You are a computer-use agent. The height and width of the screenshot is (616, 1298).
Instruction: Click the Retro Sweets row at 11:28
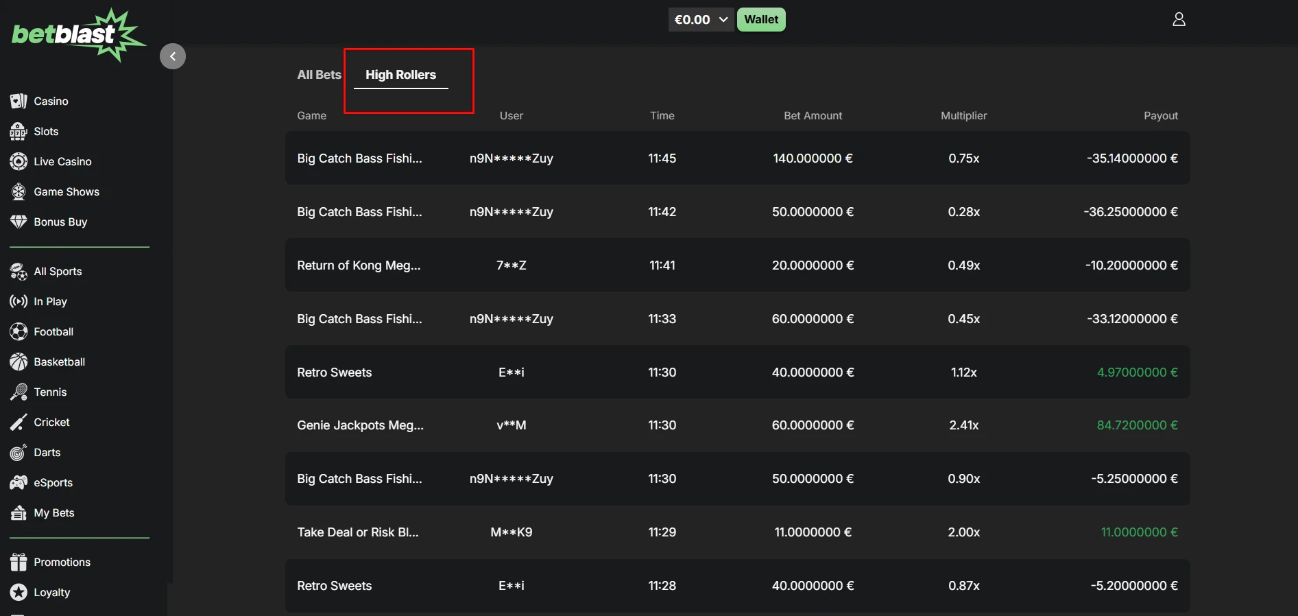pos(738,586)
